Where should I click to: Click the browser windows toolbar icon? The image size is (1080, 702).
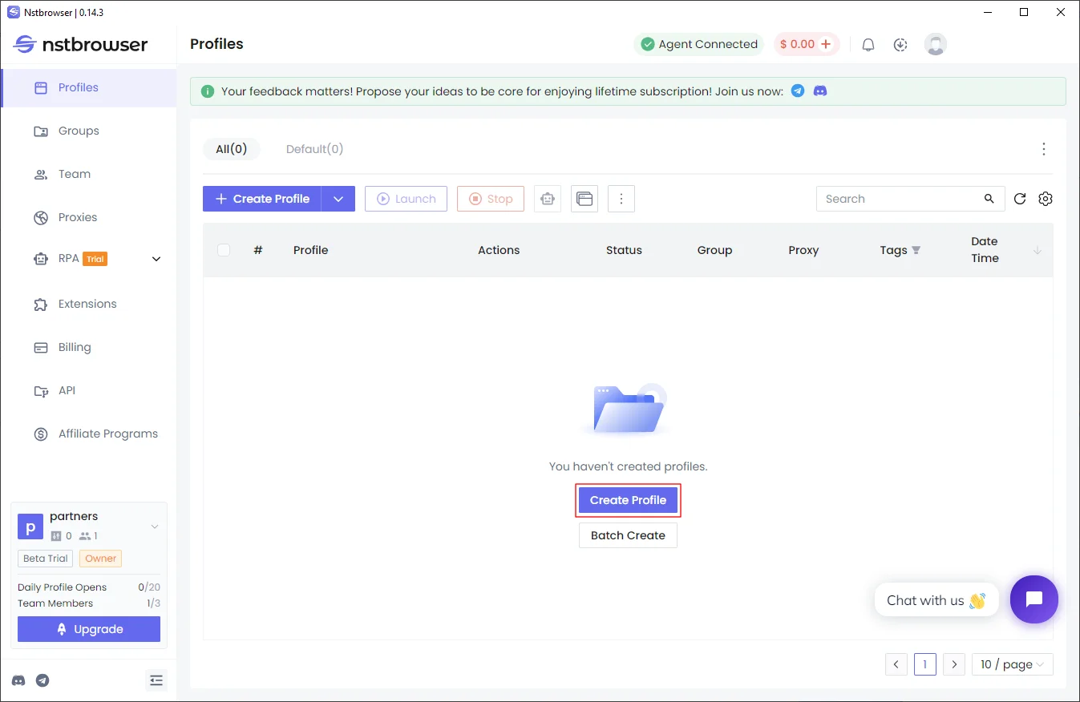[584, 199]
